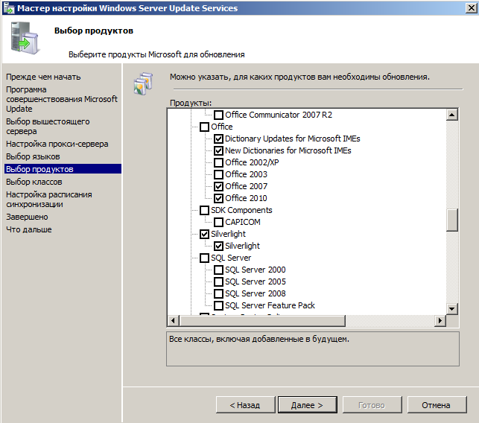Click the horizontal scrollbar thumb
The width and height of the screenshot is (479, 423).
pyautogui.click(x=262, y=321)
